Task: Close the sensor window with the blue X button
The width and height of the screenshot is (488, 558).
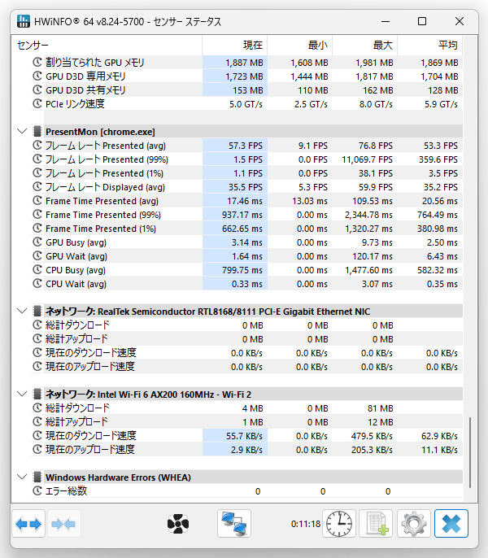Action: 451,524
